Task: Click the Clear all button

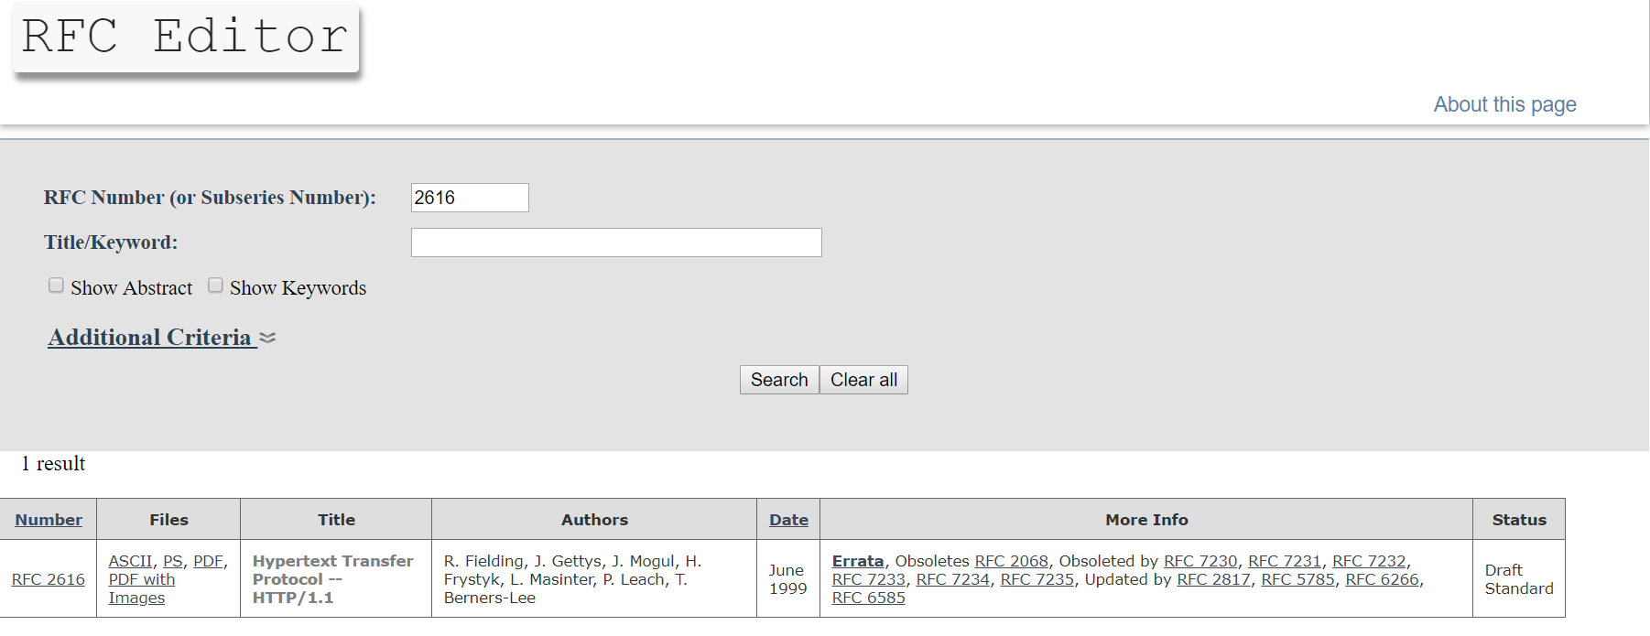Action: point(863,380)
